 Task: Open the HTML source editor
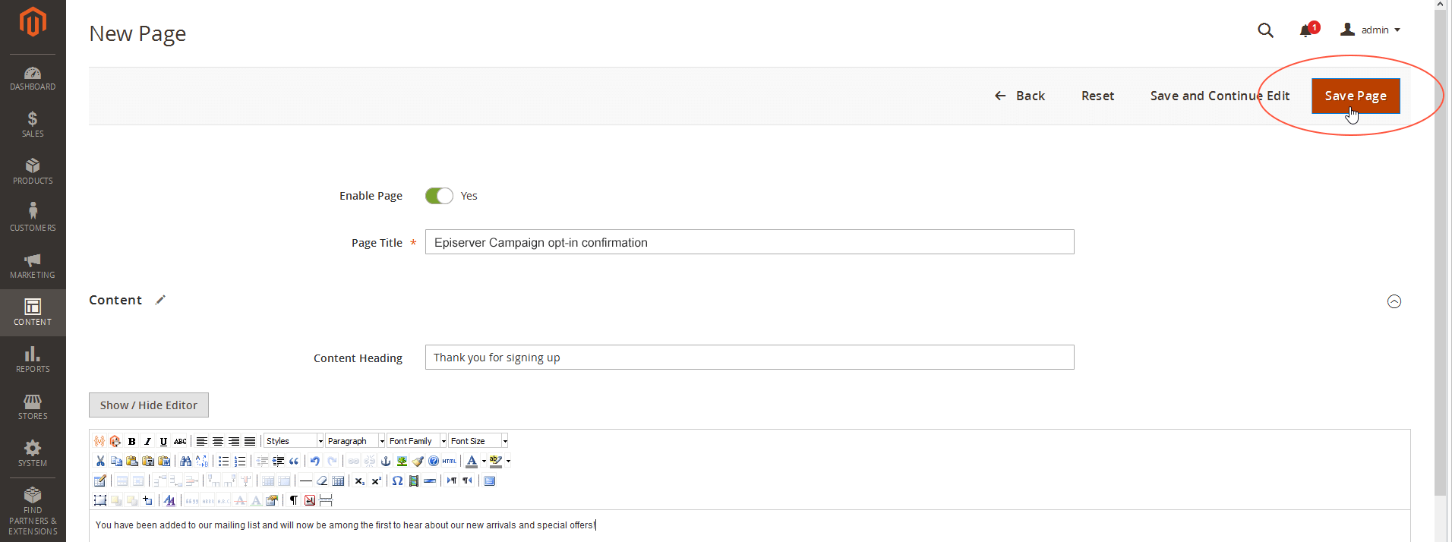pos(450,461)
